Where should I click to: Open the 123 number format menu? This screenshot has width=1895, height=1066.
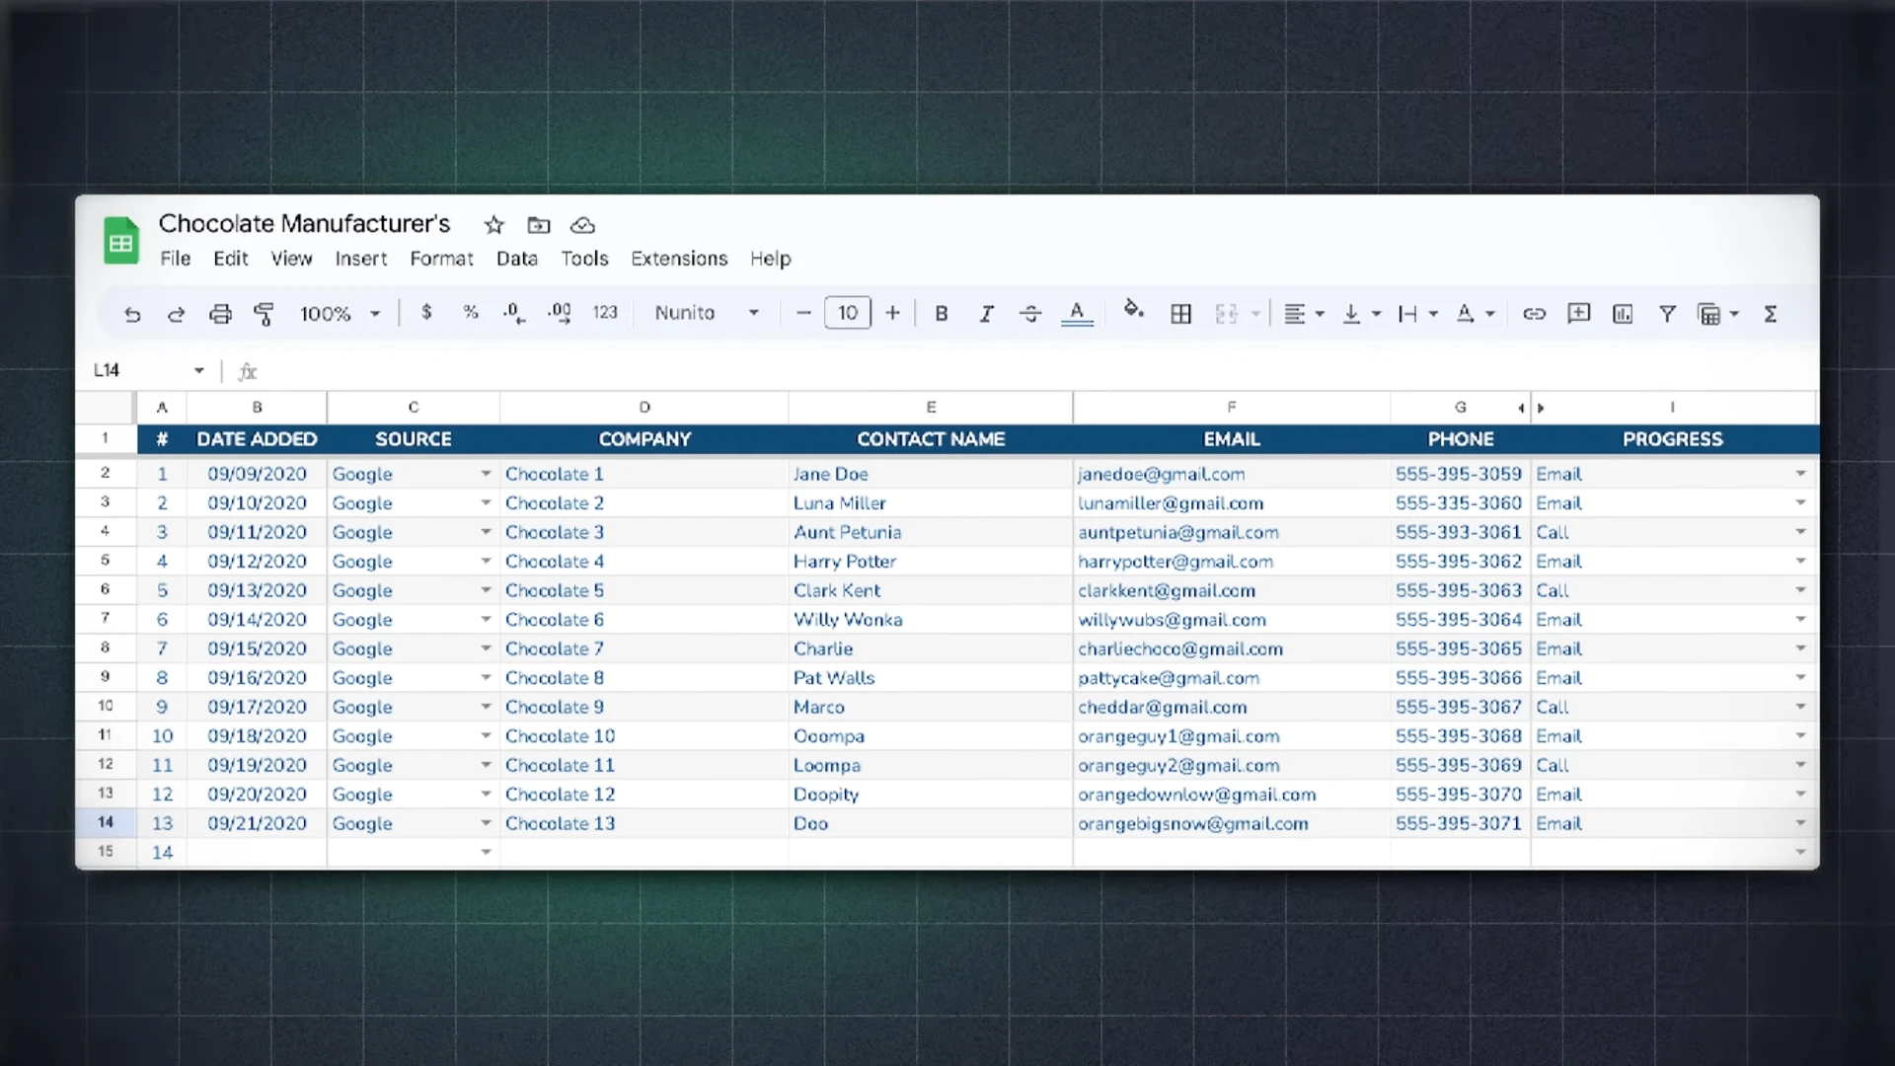pos(605,313)
